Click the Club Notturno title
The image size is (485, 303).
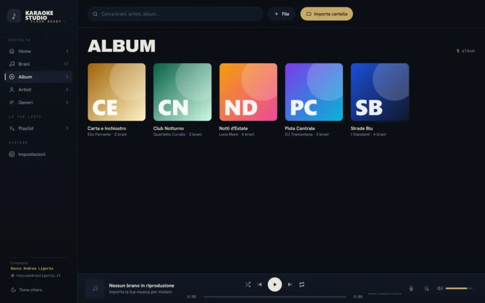[x=169, y=128]
